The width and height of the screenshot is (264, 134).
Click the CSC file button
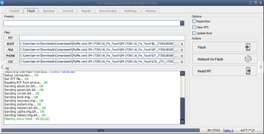[x=11, y=62]
